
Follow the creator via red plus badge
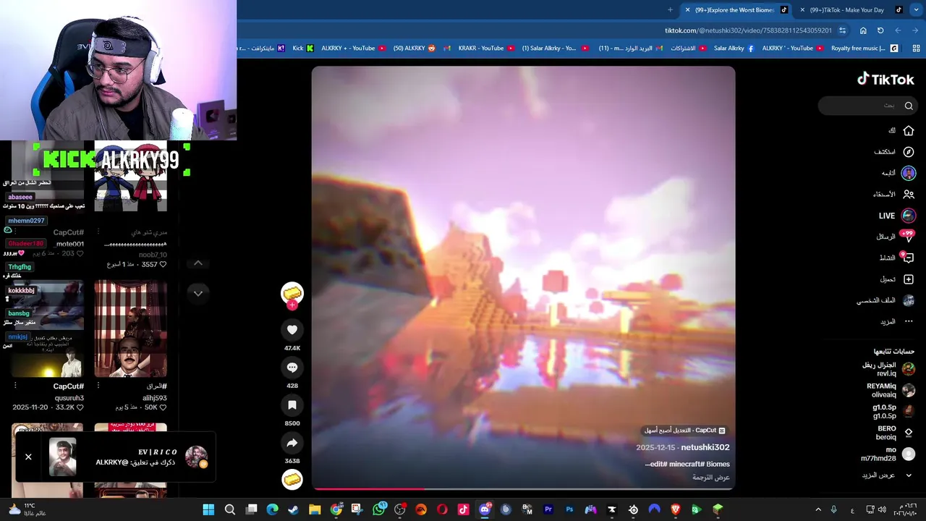click(x=292, y=305)
